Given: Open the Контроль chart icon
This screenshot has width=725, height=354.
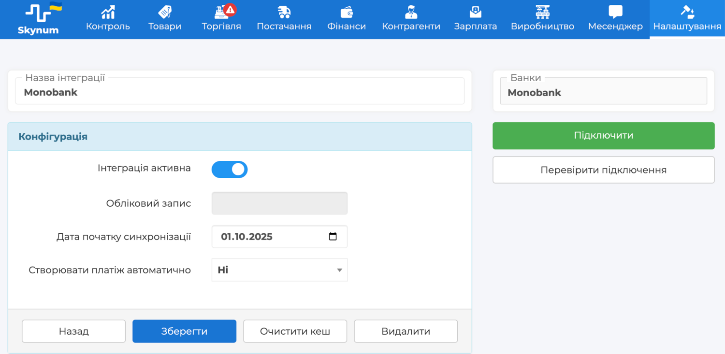Looking at the screenshot, I should 108,12.
